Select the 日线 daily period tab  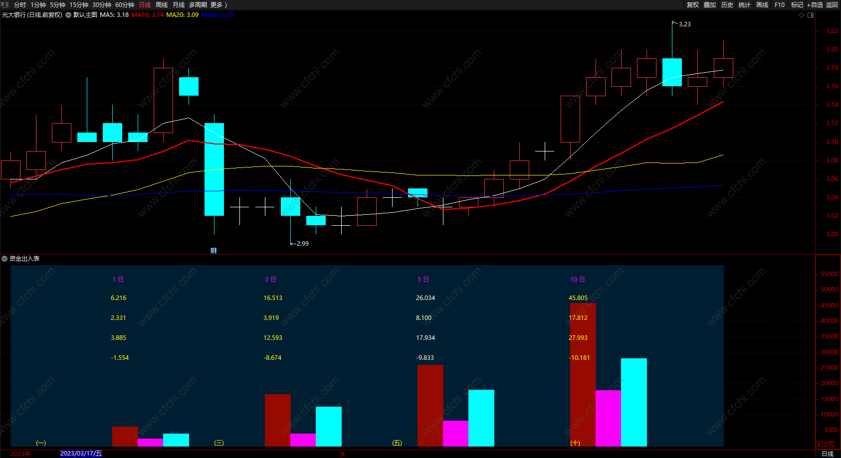pyautogui.click(x=145, y=4)
